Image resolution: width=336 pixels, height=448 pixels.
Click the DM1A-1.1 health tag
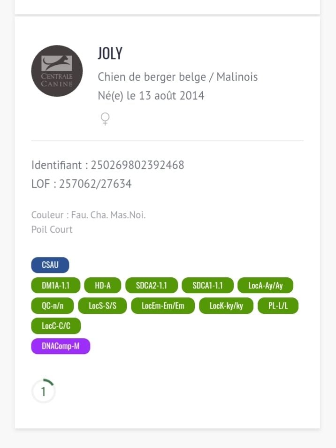pyautogui.click(x=55, y=285)
